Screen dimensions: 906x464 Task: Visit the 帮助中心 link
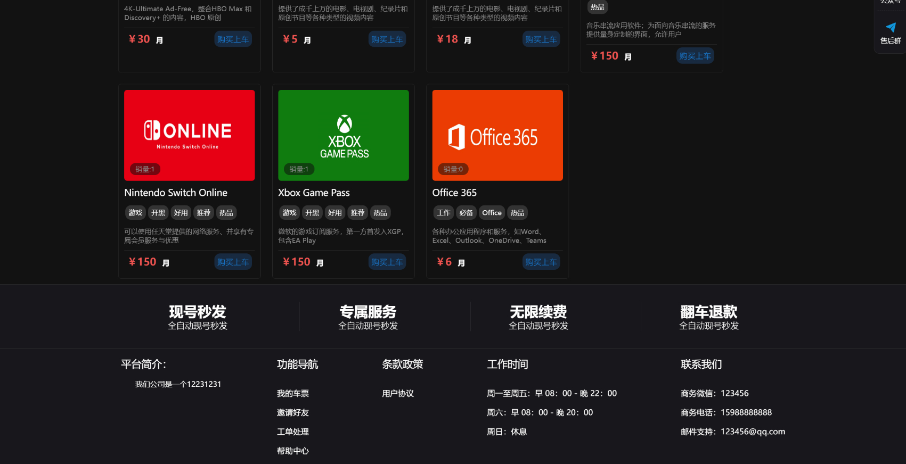292,451
